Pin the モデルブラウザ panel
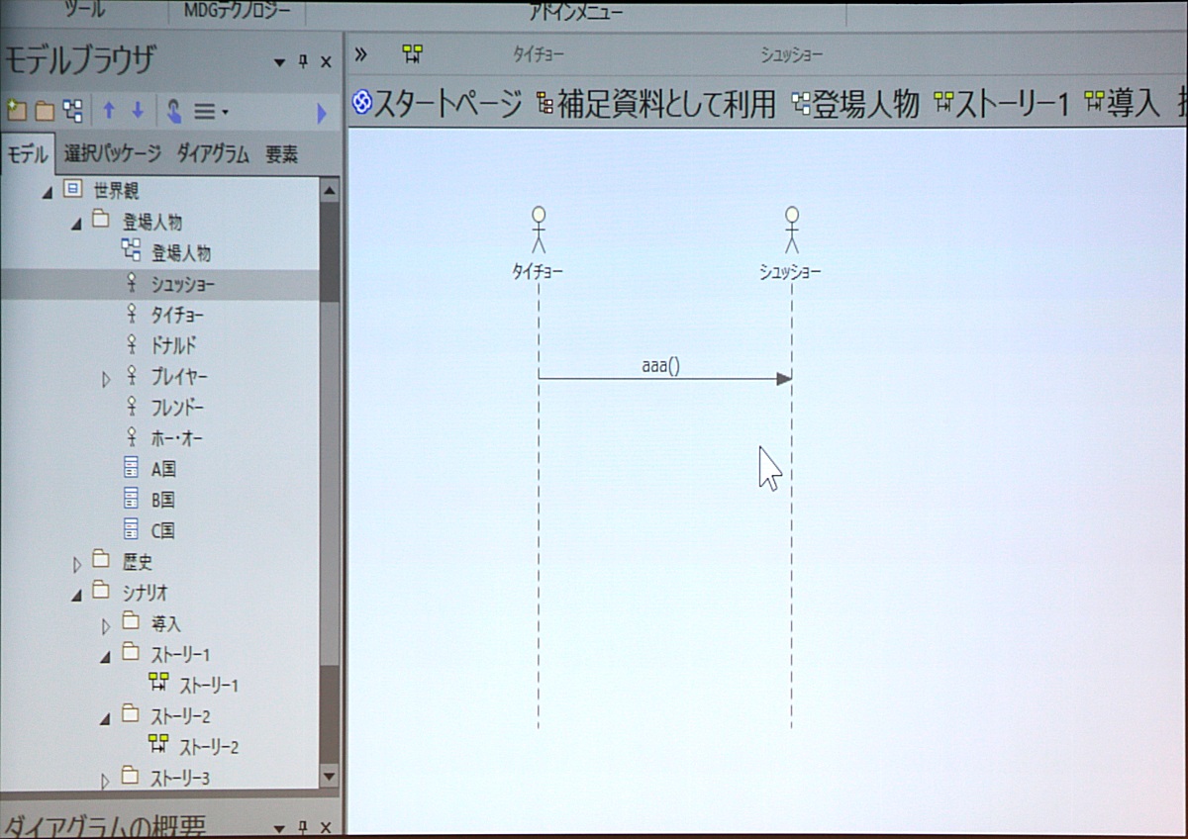Image resolution: width=1188 pixels, height=839 pixels. coord(304,62)
